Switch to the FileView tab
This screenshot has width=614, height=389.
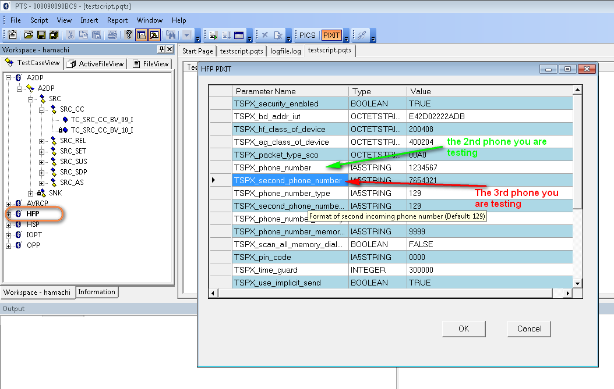click(151, 64)
